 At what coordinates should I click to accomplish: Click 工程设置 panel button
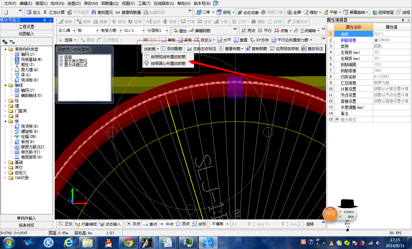[26, 27]
